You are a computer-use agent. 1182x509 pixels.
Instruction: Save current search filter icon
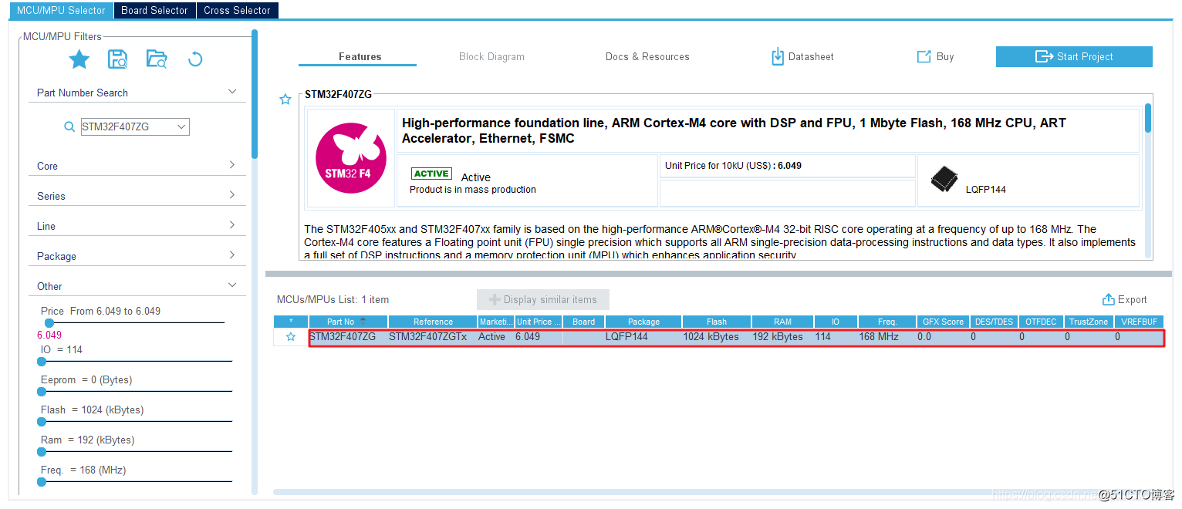coord(117,59)
